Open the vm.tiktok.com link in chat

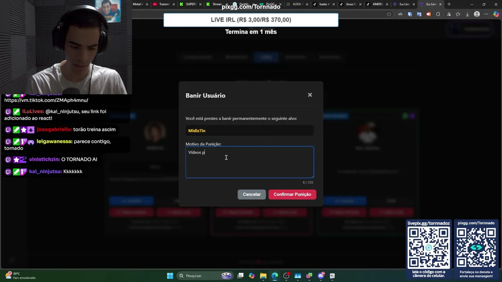[x=46, y=100]
